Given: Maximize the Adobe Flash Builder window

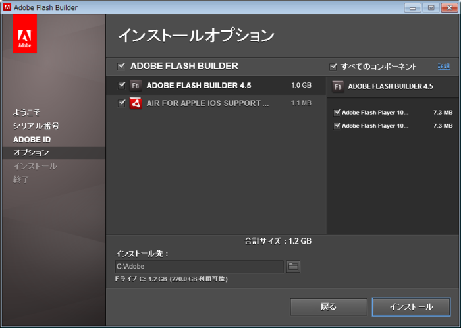Looking at the screenshot, I should [x=431, y=8].
